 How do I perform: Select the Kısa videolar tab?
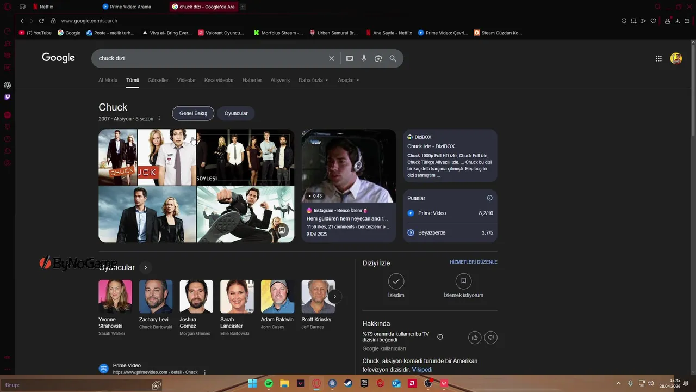tap(219, 80)
